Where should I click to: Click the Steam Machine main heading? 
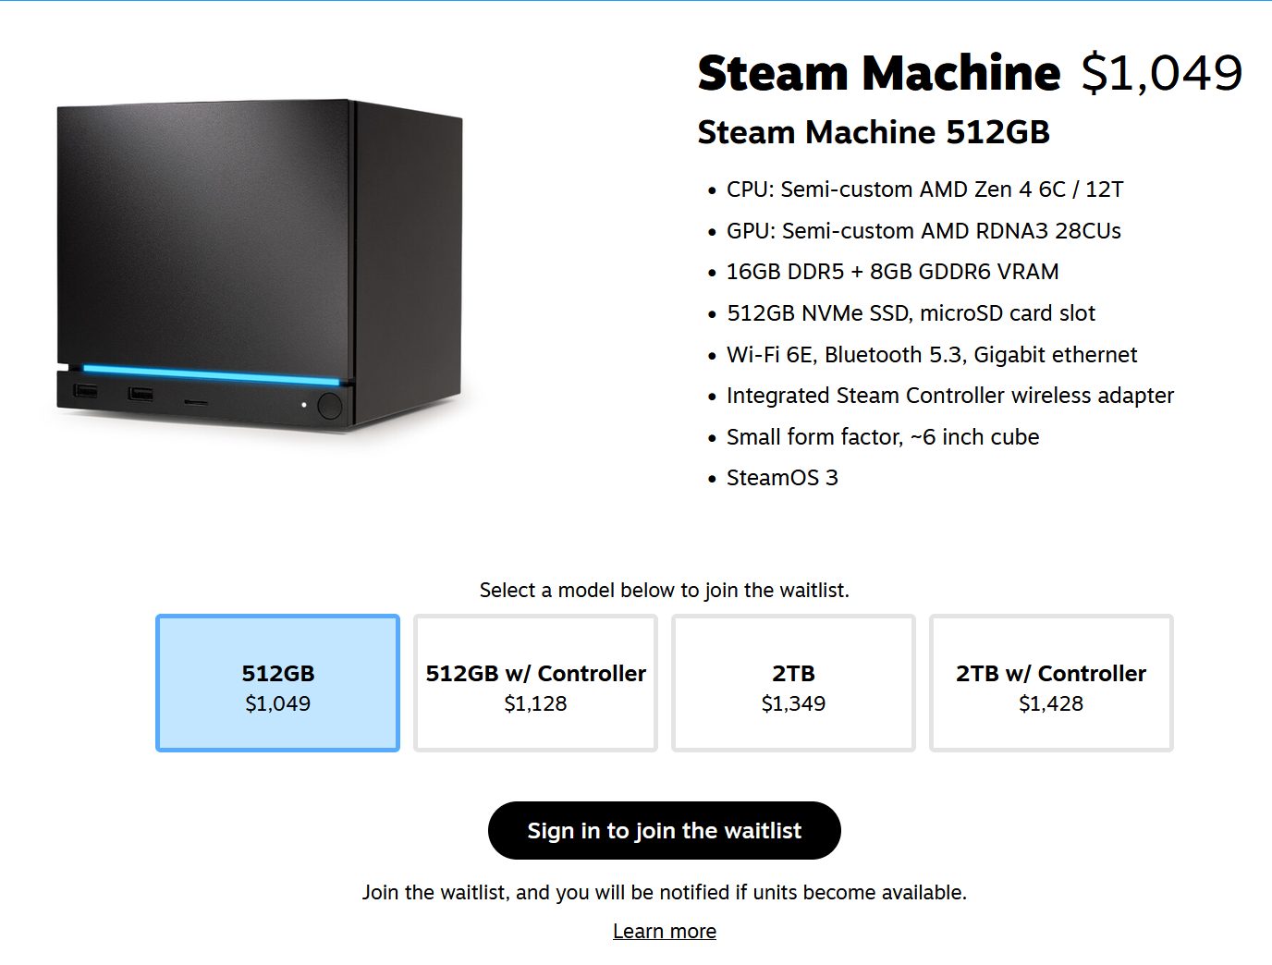click(879, 73)
